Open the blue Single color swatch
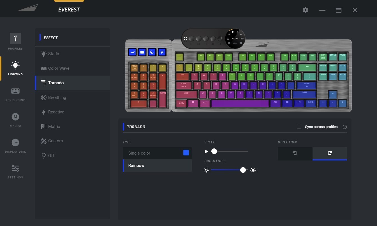Viewport: 377px width, 226px height. [x=186, y=153]
